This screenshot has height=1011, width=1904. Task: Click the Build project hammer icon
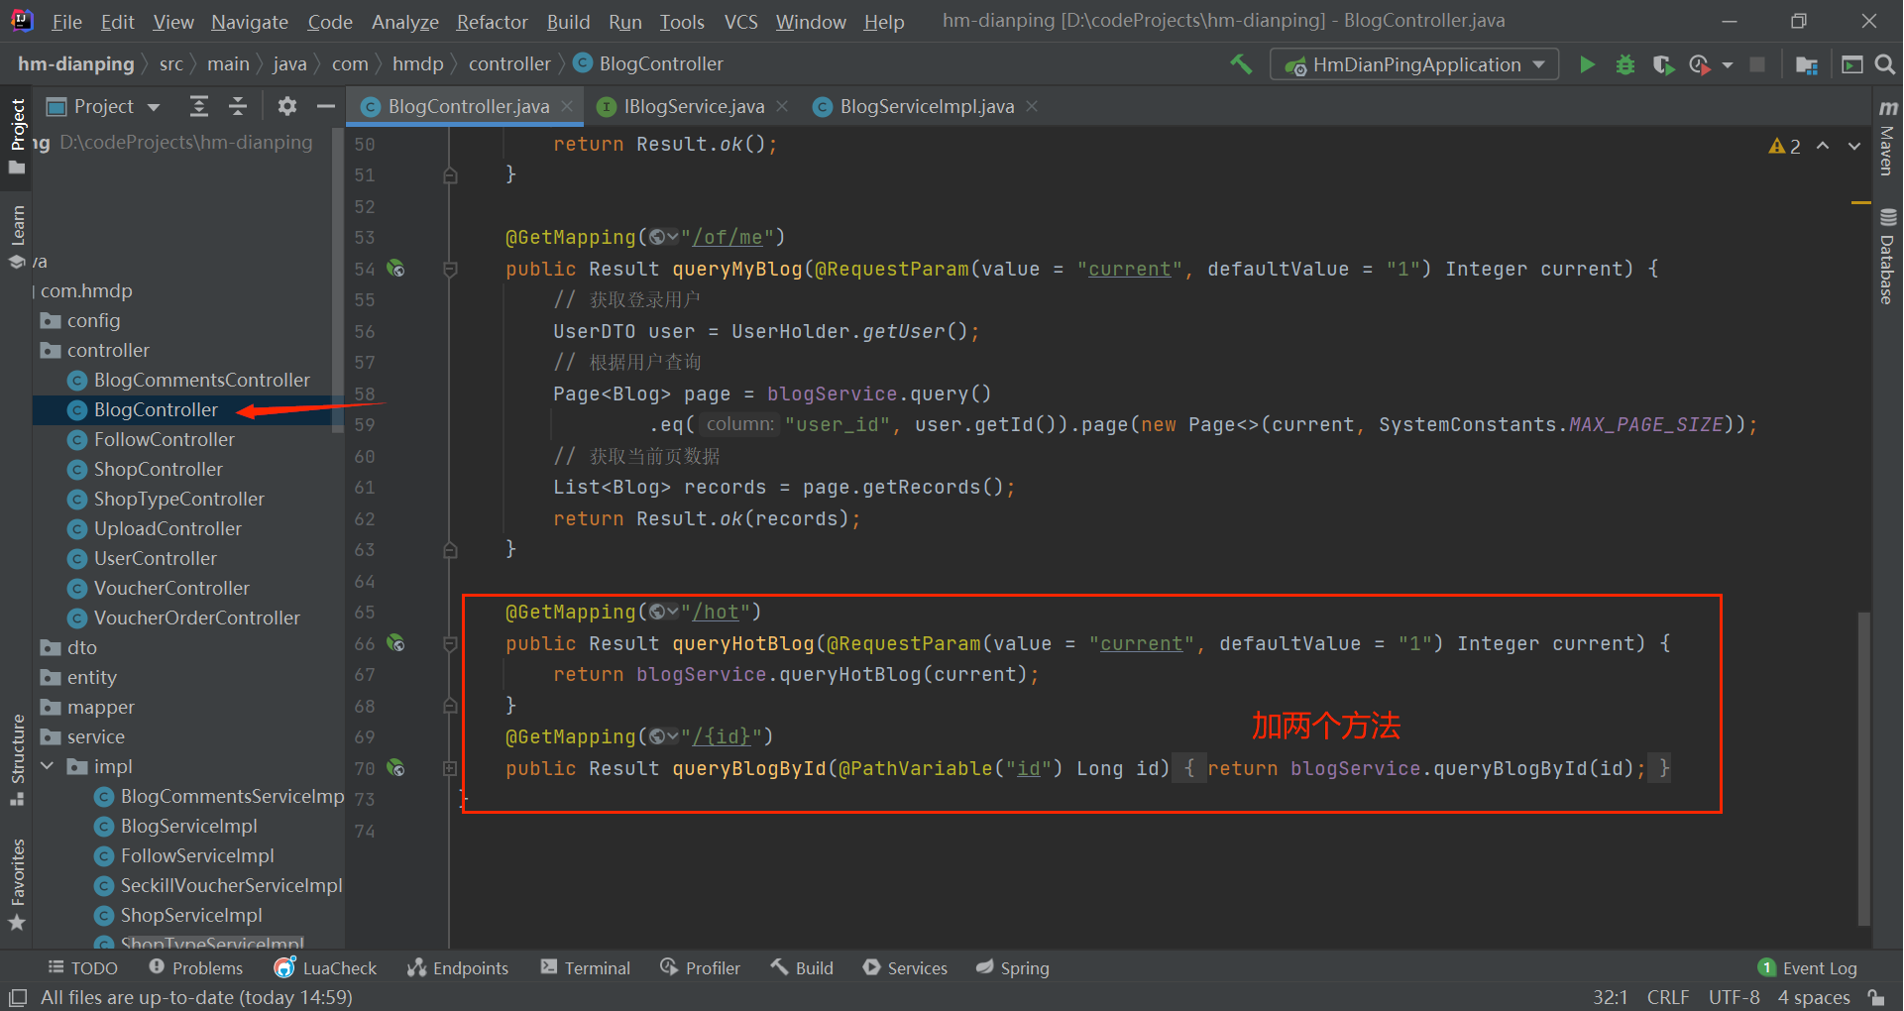pos(1241,64)
